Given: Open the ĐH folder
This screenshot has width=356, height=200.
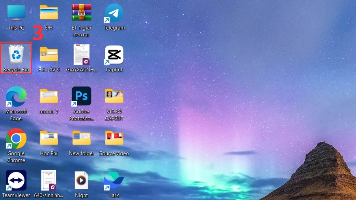Looking at the screenshot, I should (x=49, y=12).
